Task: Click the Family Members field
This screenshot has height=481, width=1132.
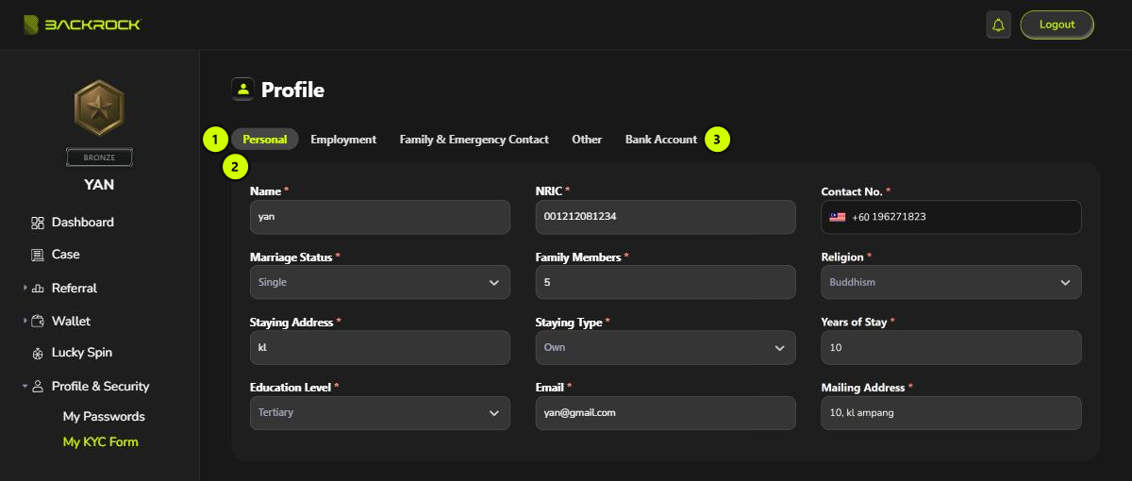Action: tap(666, 282)
